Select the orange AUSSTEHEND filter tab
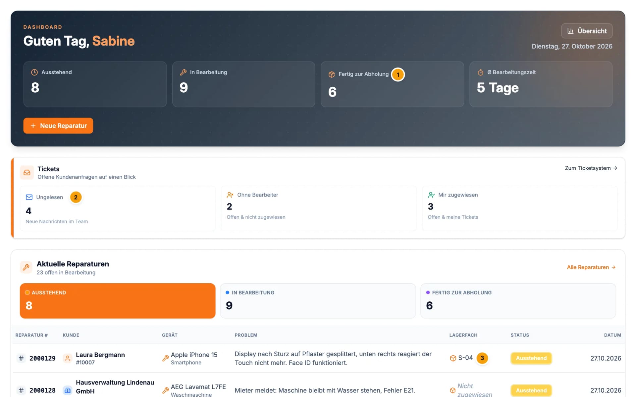Viewport: 636px width, 397px height. (x=118, y=301)
